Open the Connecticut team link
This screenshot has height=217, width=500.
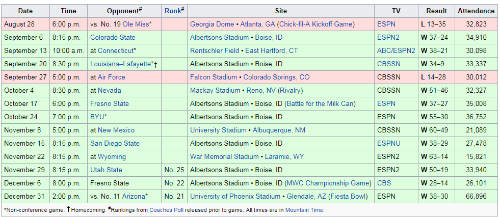click(116, 50)
